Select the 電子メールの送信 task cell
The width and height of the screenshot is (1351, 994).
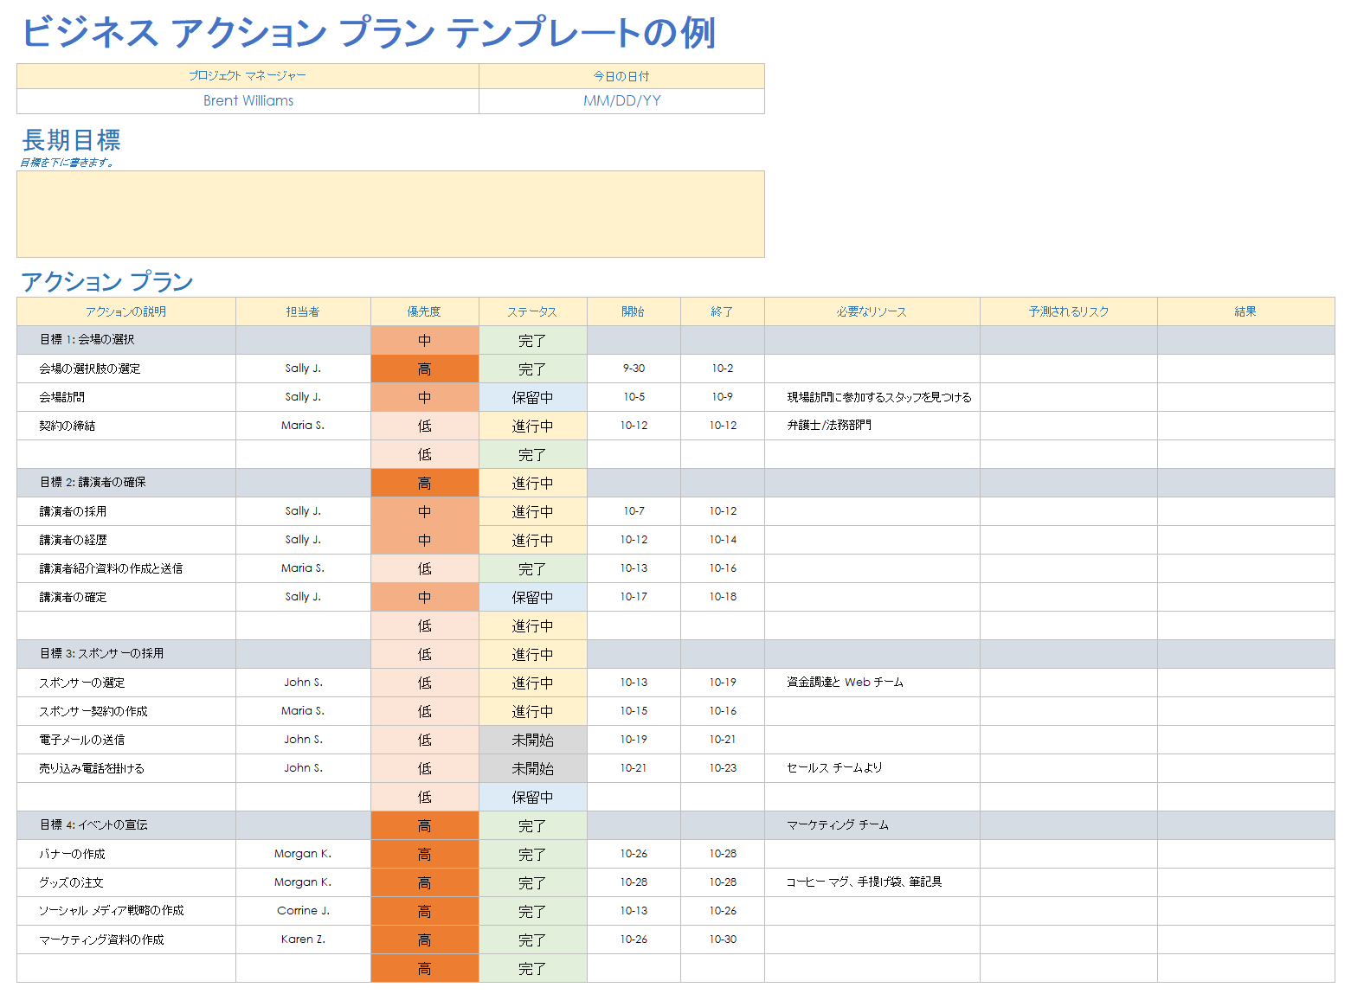pos(126,740)
